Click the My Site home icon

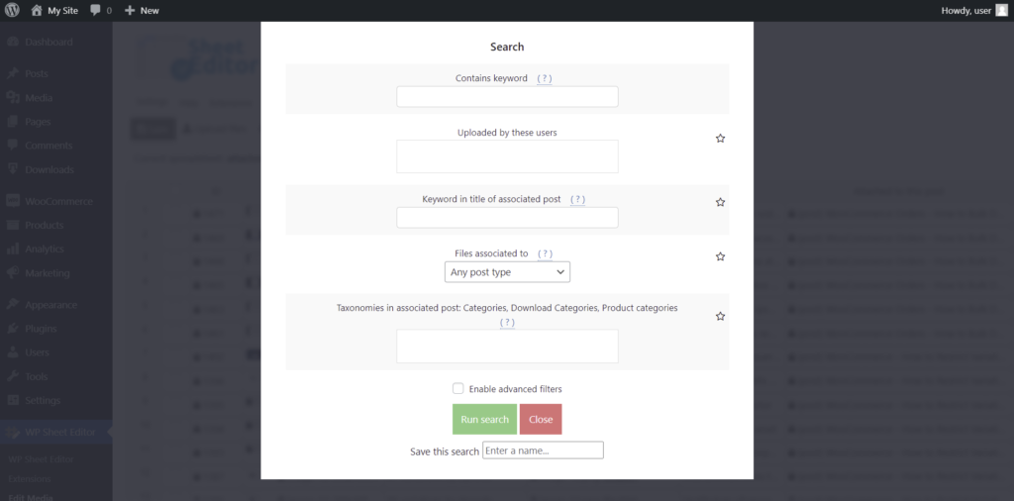(37, 10)
